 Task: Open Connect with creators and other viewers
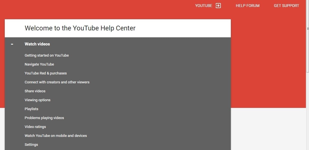pos(57,82)
